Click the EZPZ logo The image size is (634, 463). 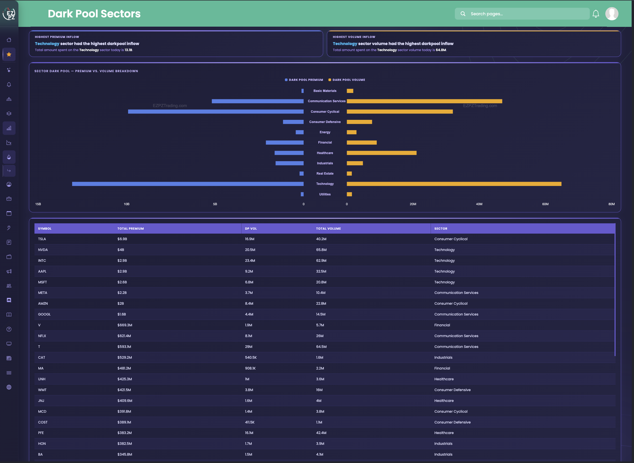point(9,13)
